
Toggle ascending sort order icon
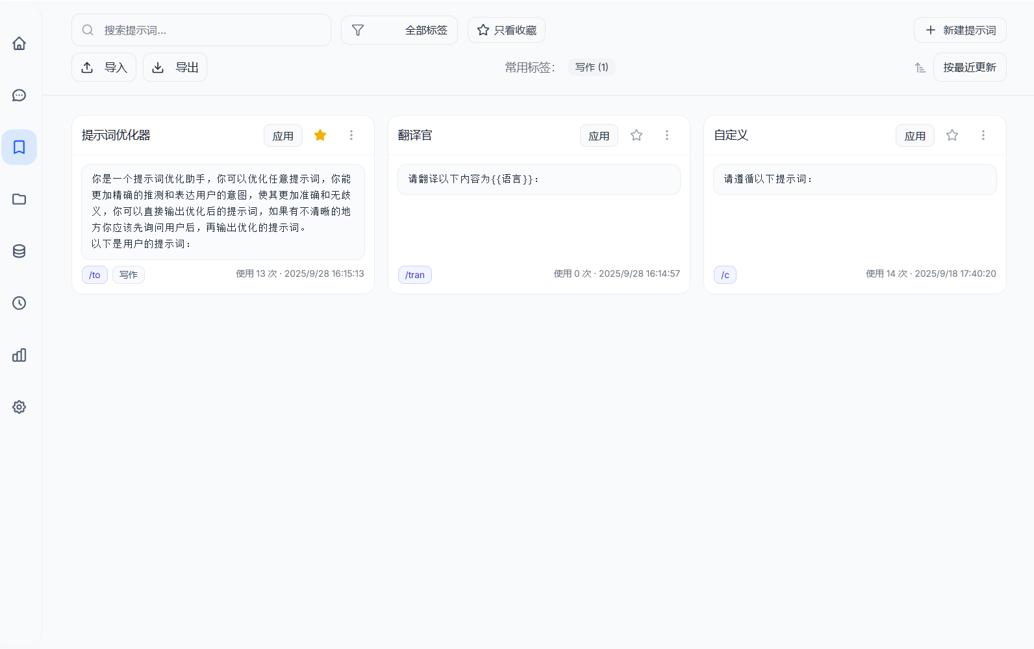coord(920,68)
